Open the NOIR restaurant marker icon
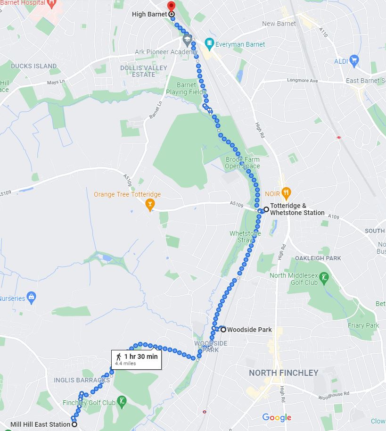 286,194
